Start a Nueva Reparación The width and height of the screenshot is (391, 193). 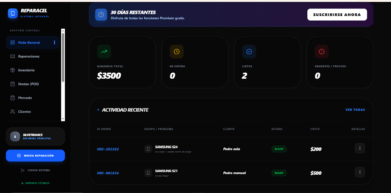35,156
